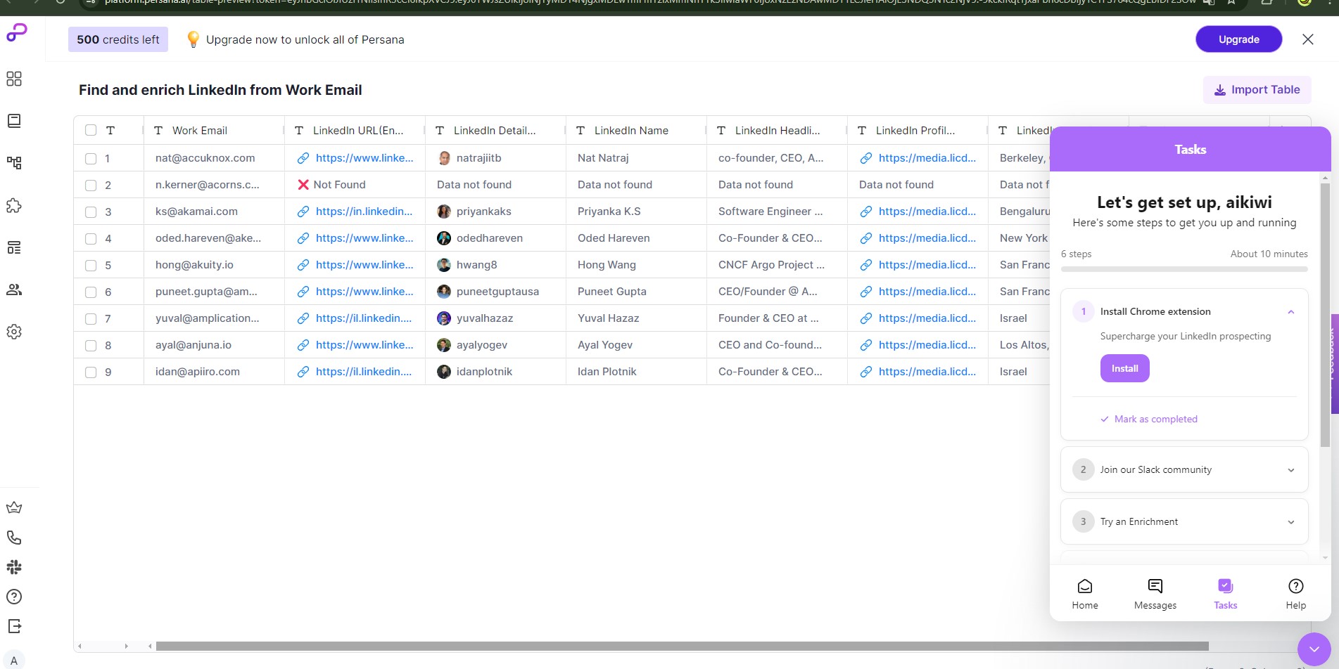Open the tables icon in left sidebar
This screenshot has width=1339, height=669.
click(14, 121)
